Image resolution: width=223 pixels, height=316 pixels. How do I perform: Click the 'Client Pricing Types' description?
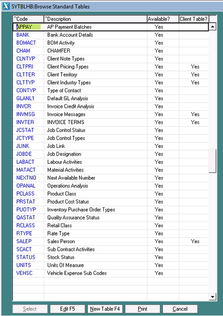[68, 67]
